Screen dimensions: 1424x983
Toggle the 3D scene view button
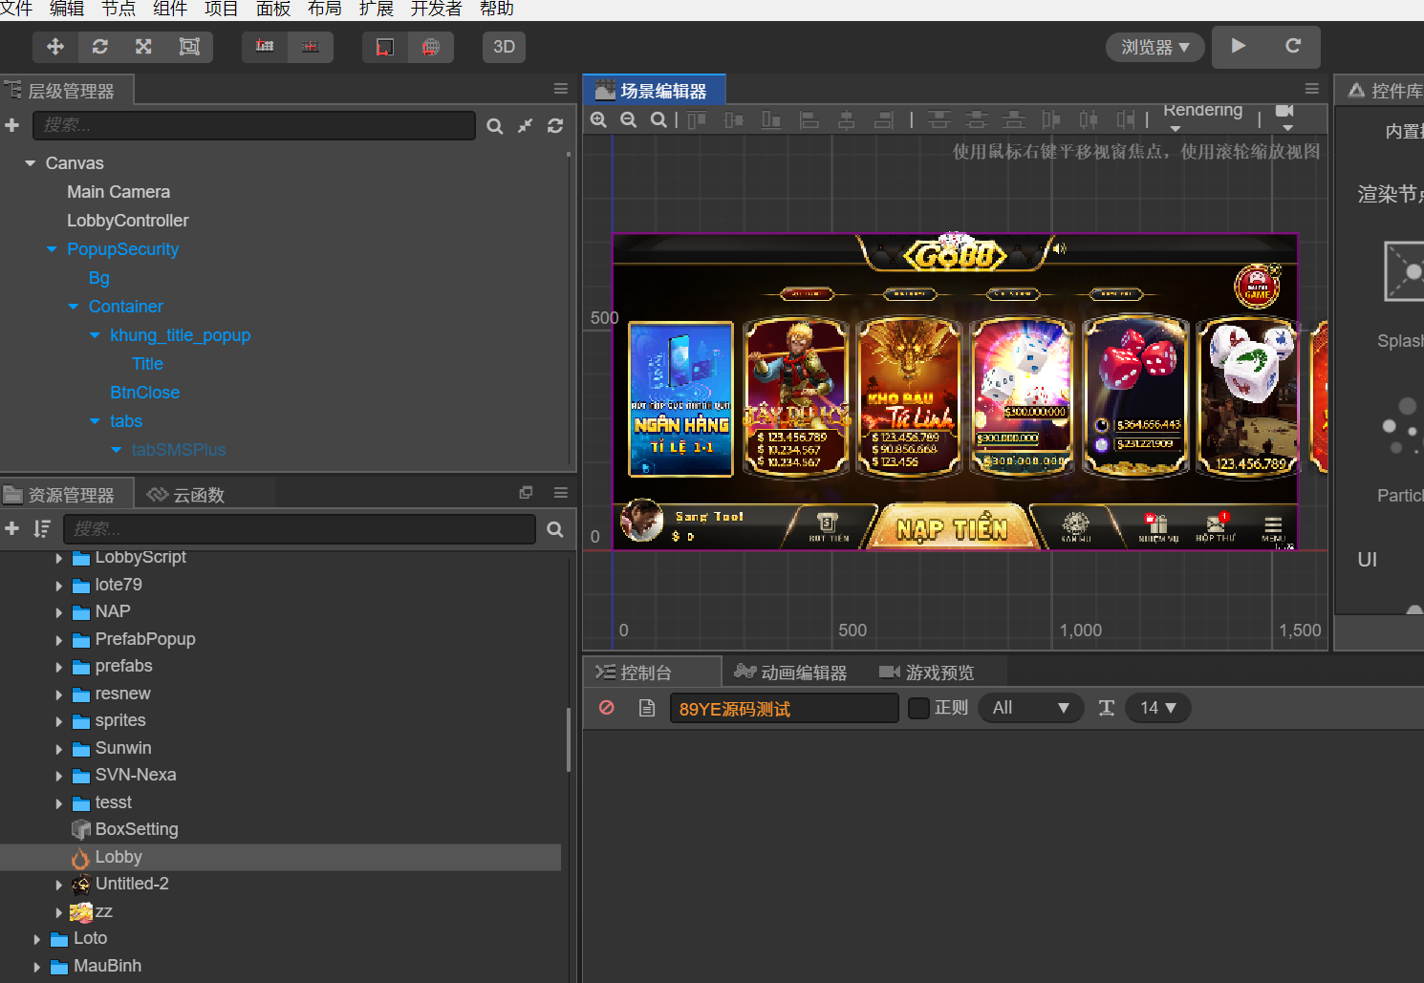tap(505, 47)
